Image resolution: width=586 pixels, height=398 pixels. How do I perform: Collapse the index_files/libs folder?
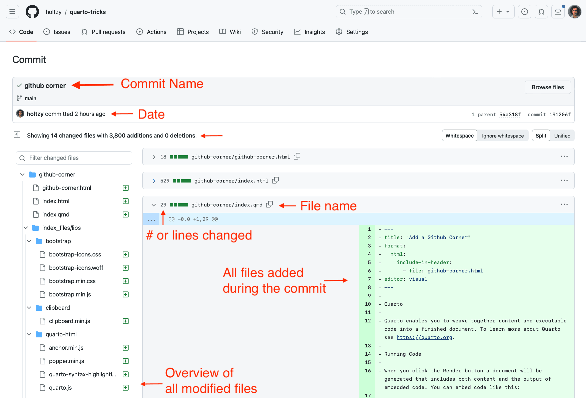pos(26,228)
